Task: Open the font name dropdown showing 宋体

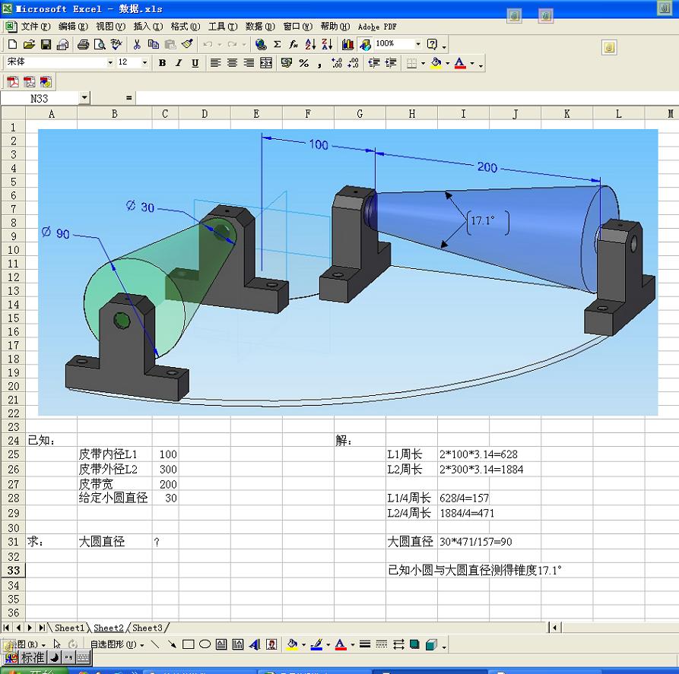Action: click(x=110, y=63)
